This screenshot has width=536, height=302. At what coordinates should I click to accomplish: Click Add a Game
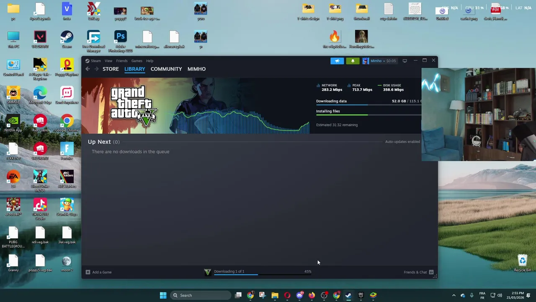[99, 272]
